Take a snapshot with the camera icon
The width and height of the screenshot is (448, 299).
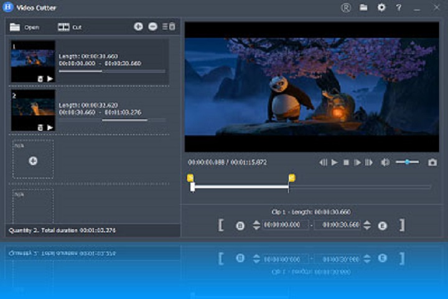click(x=432, y=162)
